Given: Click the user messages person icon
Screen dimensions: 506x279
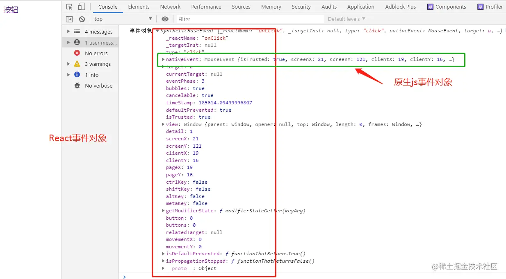Looking at the screenshot, I should [77, 42].
